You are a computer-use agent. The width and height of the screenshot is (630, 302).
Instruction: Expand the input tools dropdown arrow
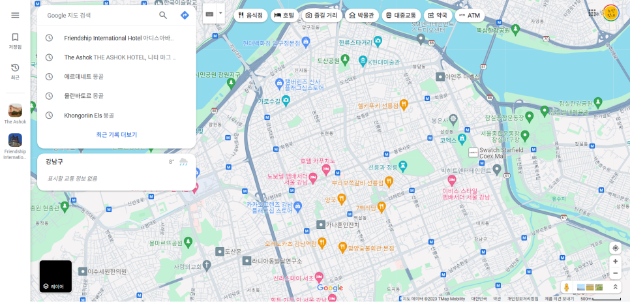click(x=220, y=13)
